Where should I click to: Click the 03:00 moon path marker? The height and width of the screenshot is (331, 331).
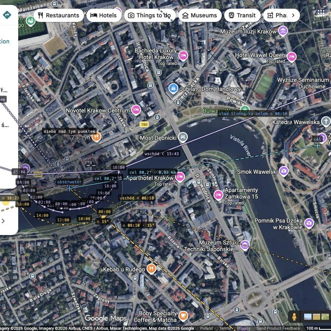click(29, 190)
